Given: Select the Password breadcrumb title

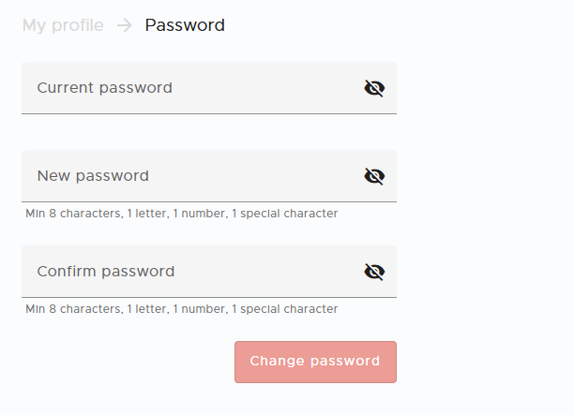Looking at the screenshot, I should [x=185, y=25].
